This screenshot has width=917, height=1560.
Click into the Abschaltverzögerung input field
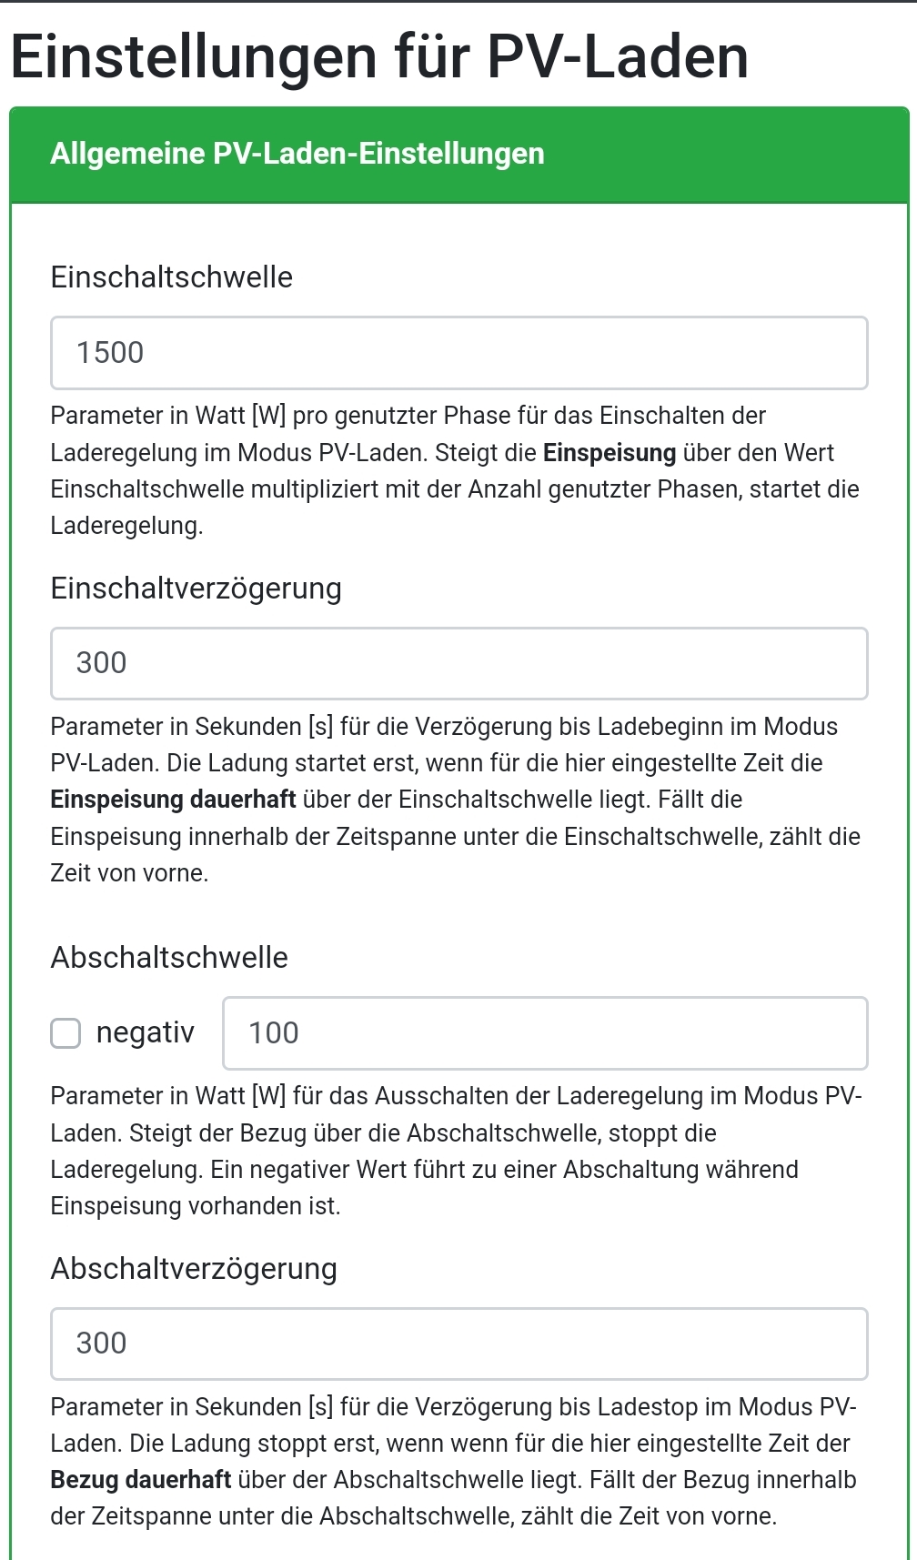coord(458,1344)
